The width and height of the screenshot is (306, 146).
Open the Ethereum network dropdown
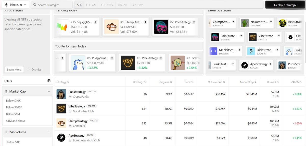tap(15, 5)
